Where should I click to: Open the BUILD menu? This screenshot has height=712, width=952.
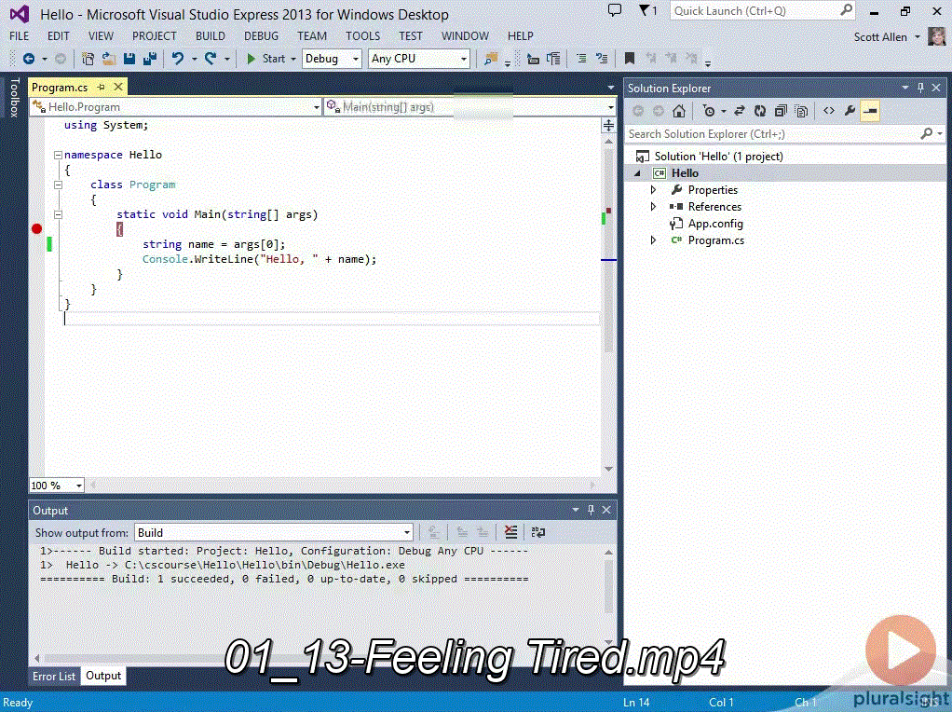point(211,36)
